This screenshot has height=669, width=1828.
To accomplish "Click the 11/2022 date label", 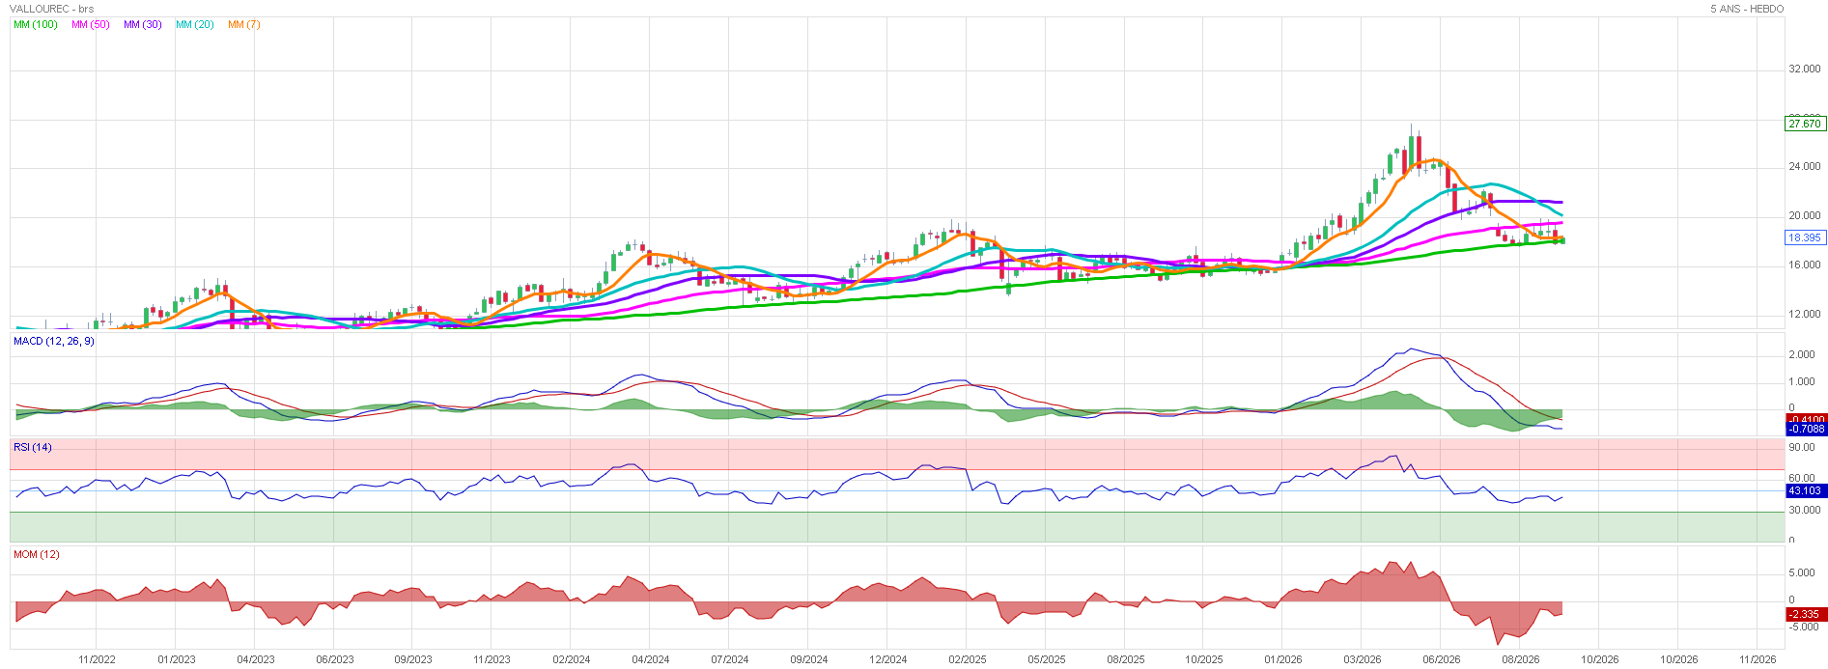I will (97, 660).
